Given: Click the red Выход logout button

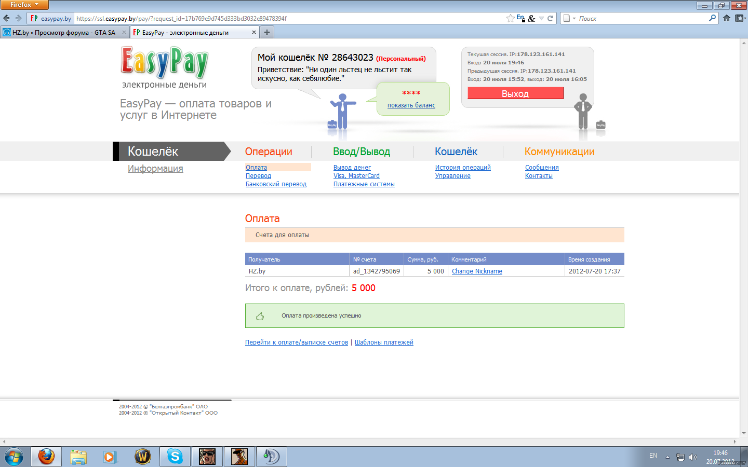Looking at the screenshot, I should point(515,93).
